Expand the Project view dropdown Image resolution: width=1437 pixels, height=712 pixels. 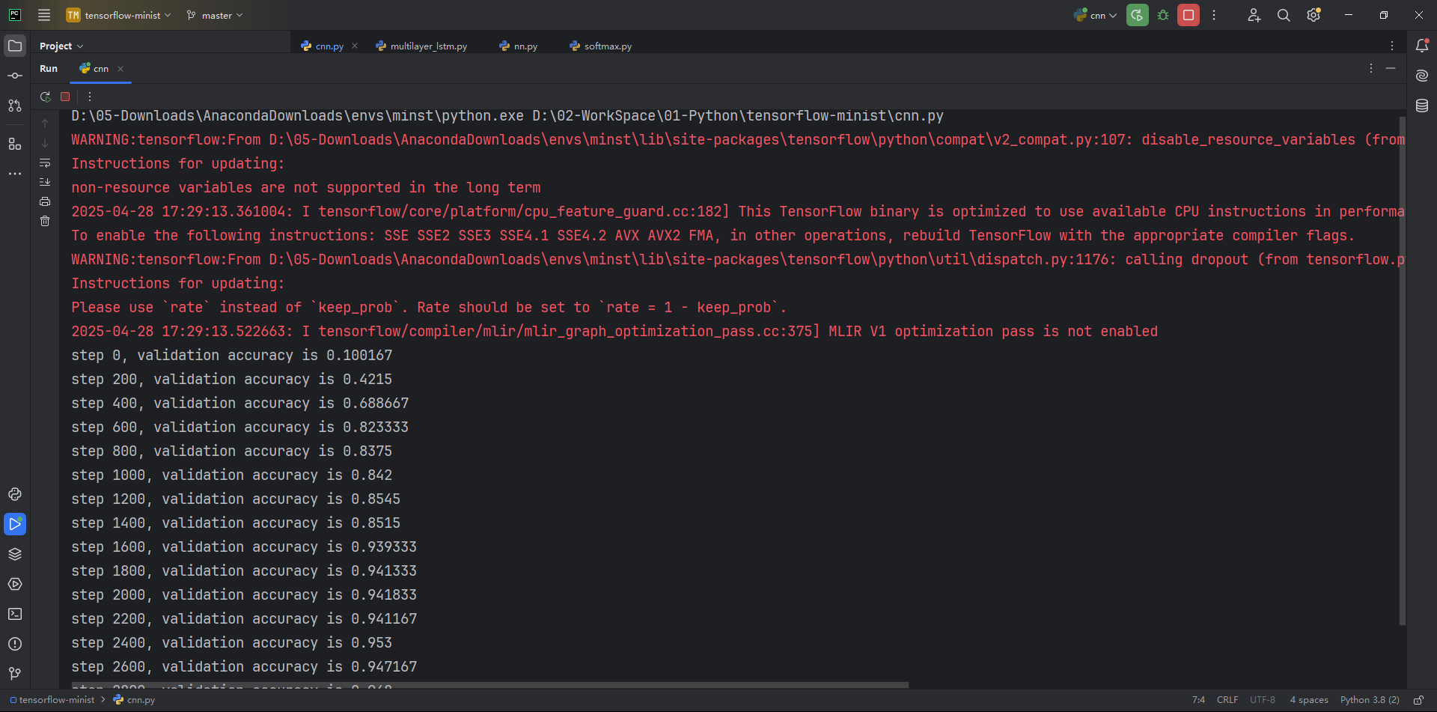61,46
